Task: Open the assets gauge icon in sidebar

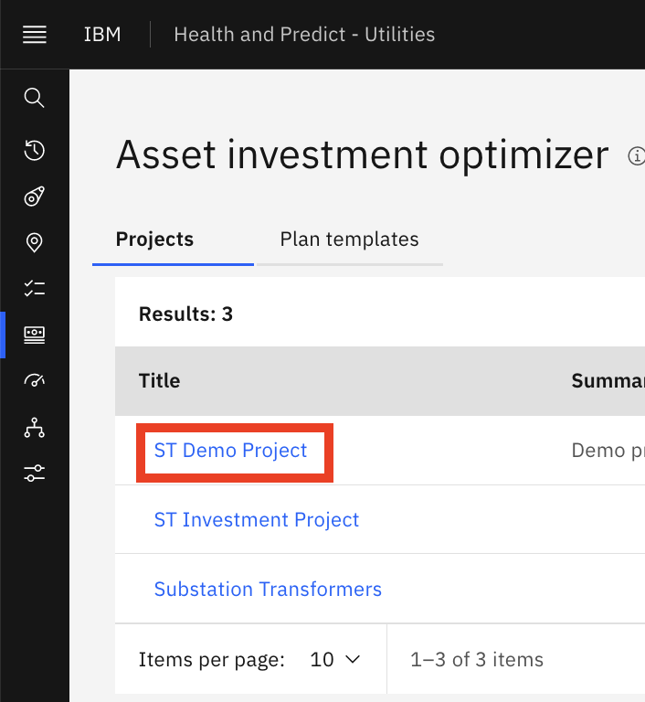Action: pos(35,197)
